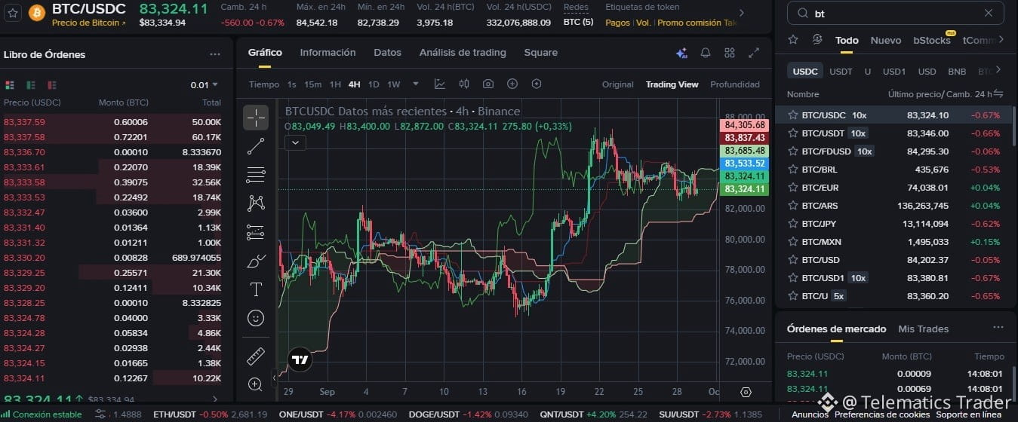This screenshot has height=422, width=1018.
Task: Choose the text annotation tool
Action: (256, 289)
